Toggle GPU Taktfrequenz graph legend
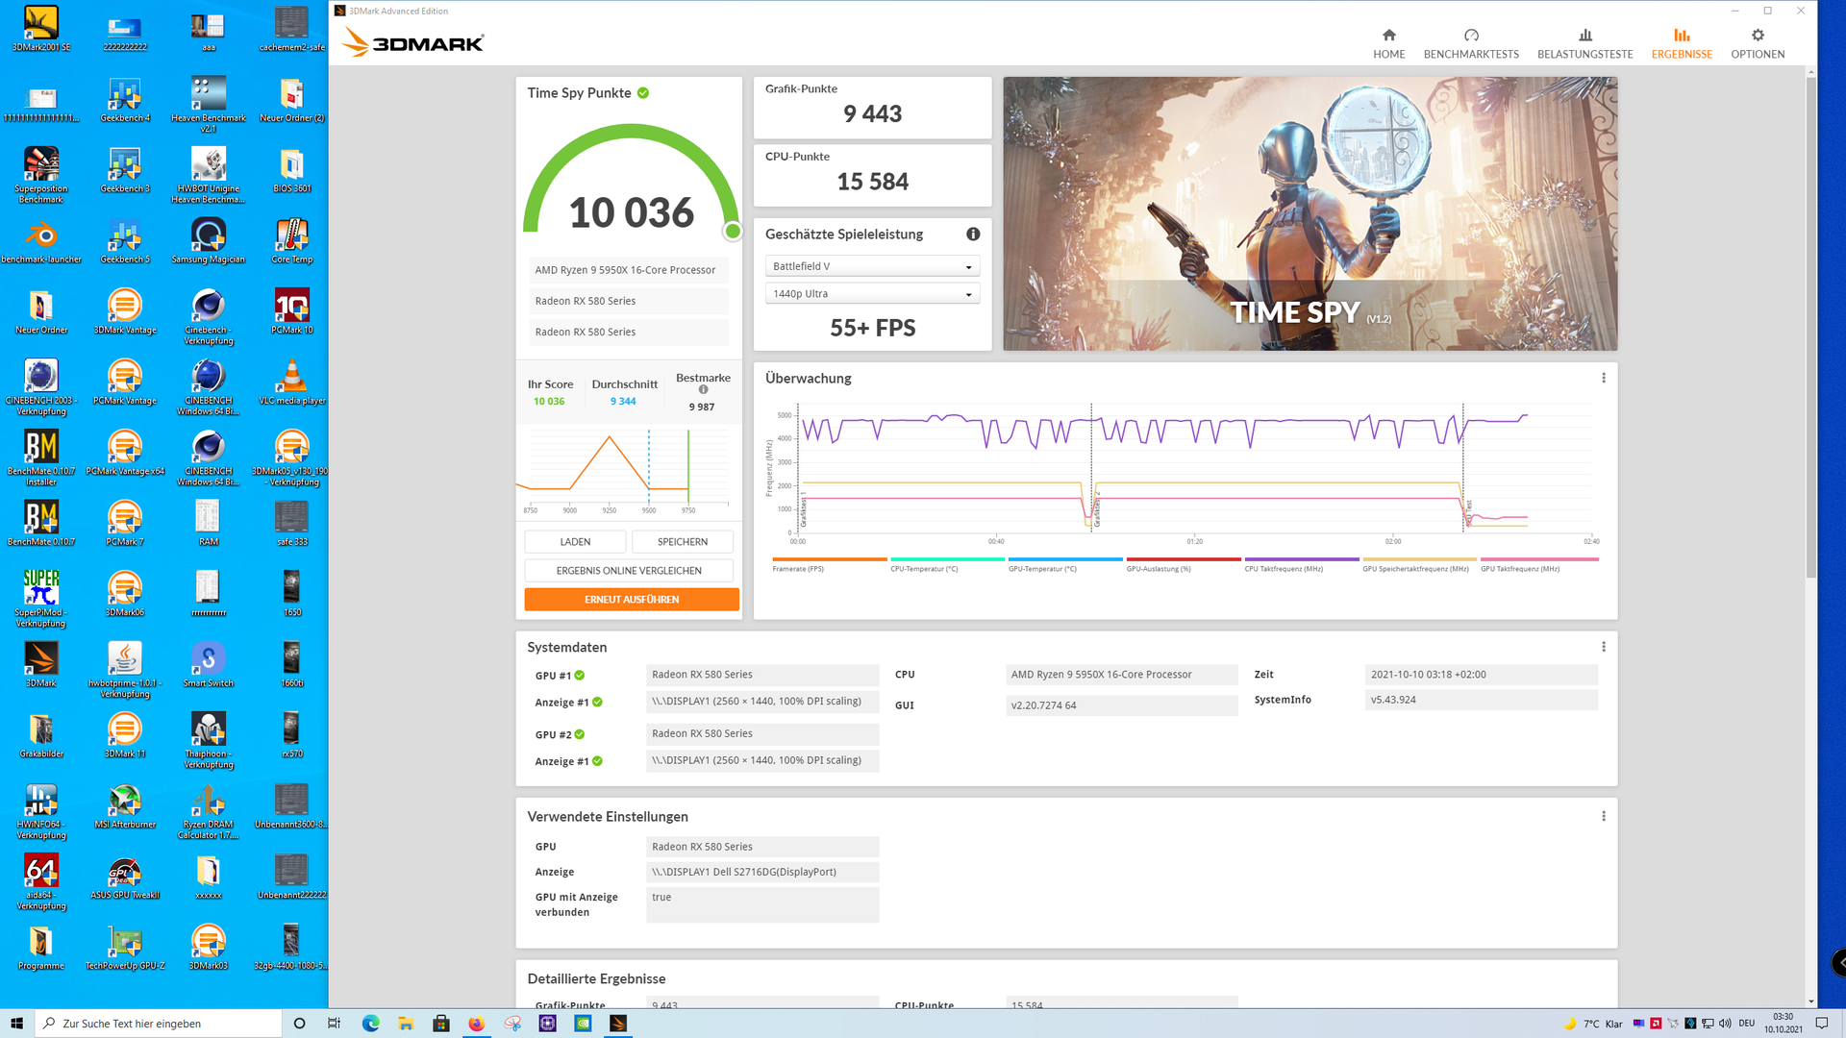The image size is (1846, 1038). 1538,565
